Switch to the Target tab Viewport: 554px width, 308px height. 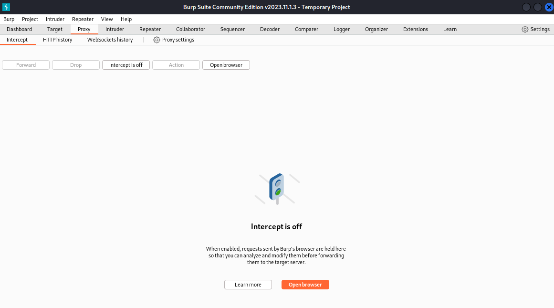pyautogui.click(x=54, y=29)
